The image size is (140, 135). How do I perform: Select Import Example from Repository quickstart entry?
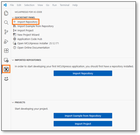pos(35,26)
